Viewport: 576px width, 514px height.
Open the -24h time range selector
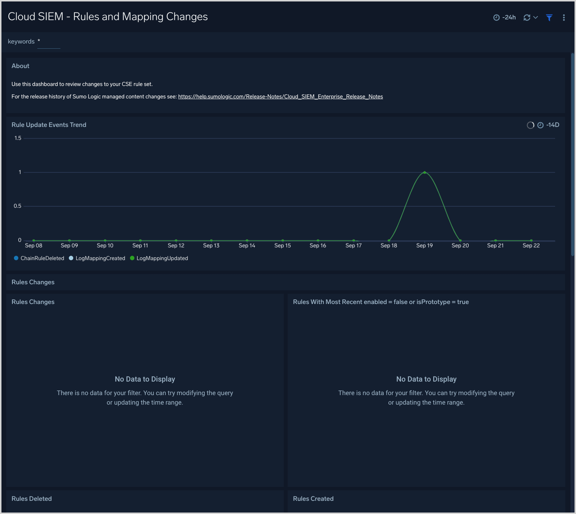point(509,18)
